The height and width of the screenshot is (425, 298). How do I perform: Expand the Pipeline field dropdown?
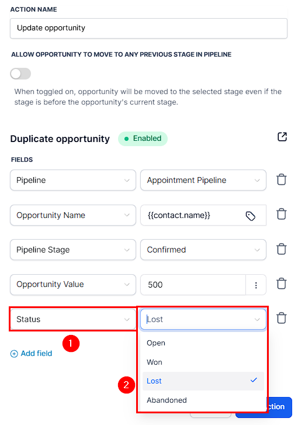coord(73,180)
